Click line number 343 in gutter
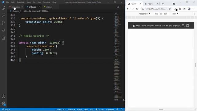Image resolution: width=197 pixels, height=111 pixels. pyautogui.click(x=13, y=43)
